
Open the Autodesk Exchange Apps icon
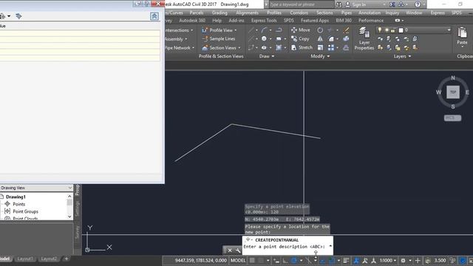pos(392,4)
